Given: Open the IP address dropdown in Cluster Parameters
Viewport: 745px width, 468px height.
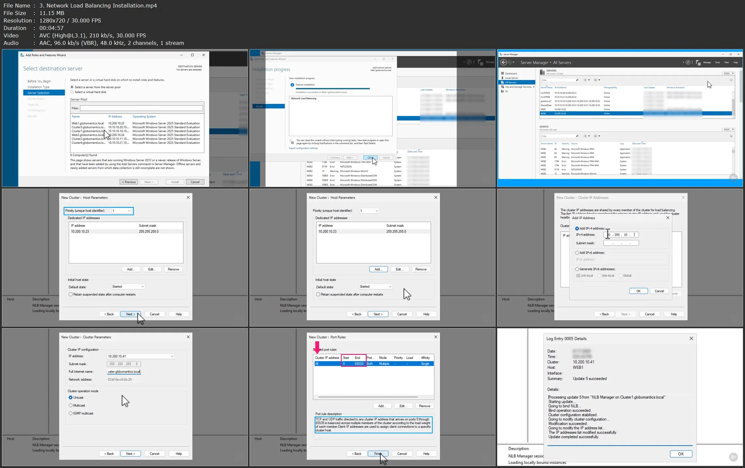Looking at the screenshot, I should point(172,356).
